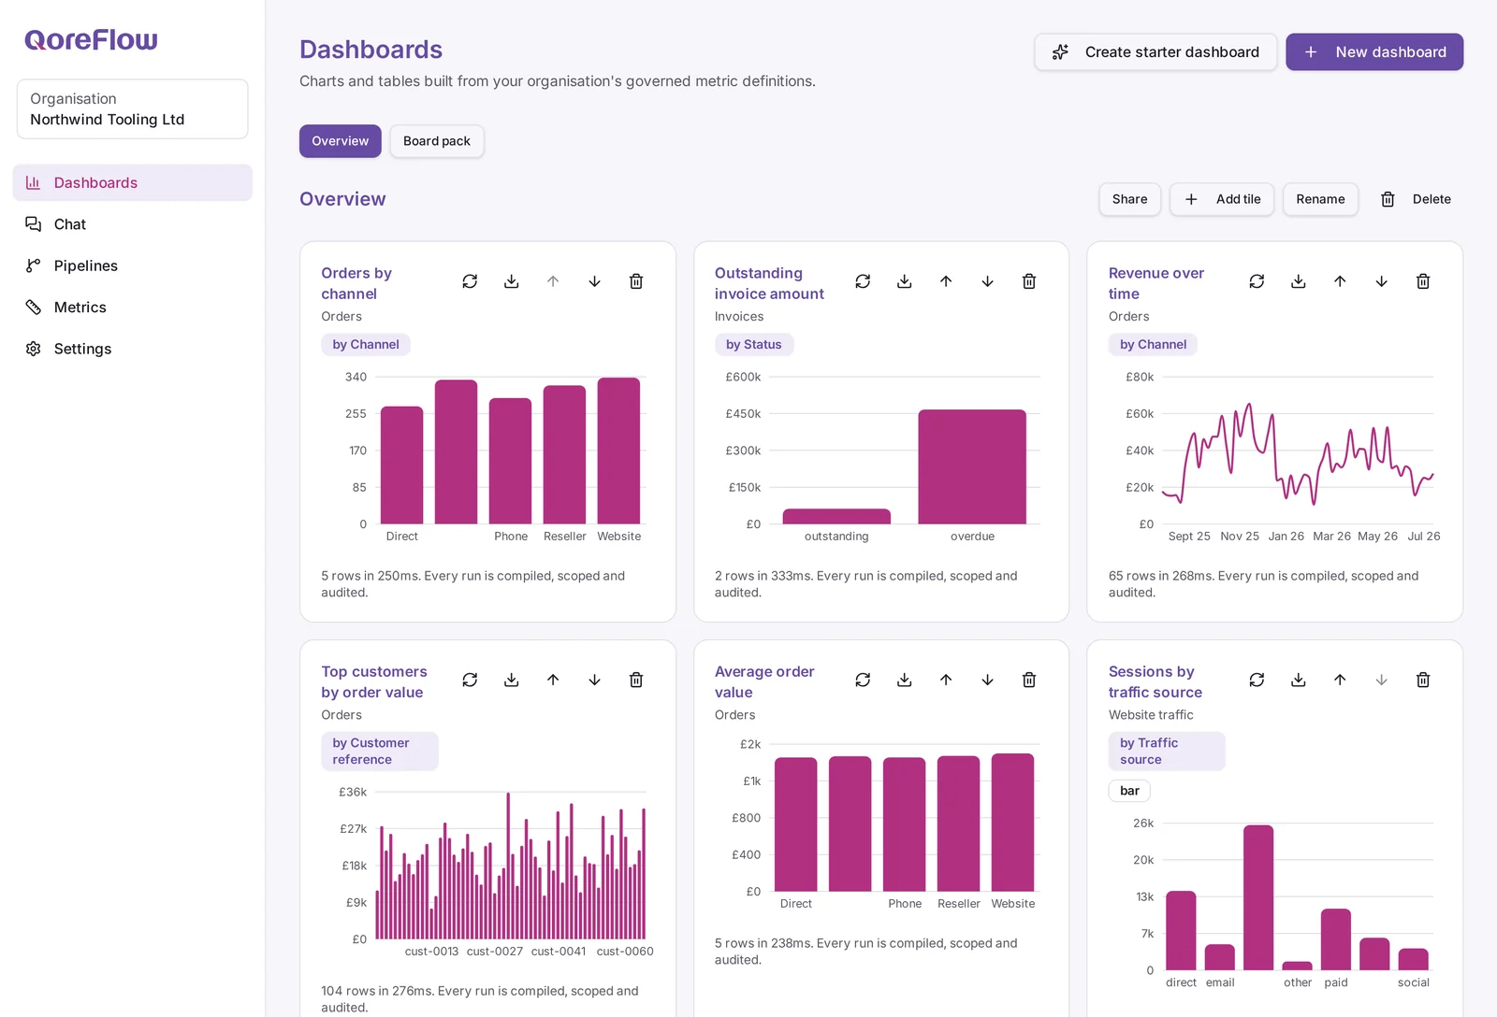Screen dimensions: 1497x1017
Task: Open Chat in the sidebar
Action: click(133, 224)
